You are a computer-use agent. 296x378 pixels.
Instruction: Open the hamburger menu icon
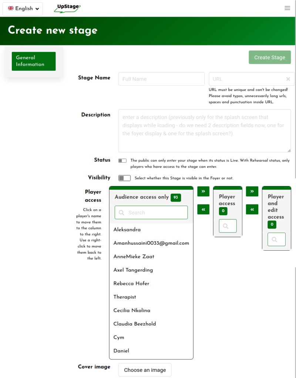(287, 8)
